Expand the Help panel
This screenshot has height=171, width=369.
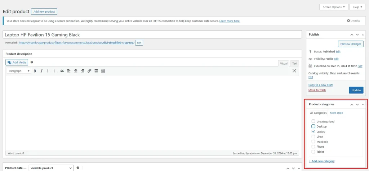pos(357,7)
